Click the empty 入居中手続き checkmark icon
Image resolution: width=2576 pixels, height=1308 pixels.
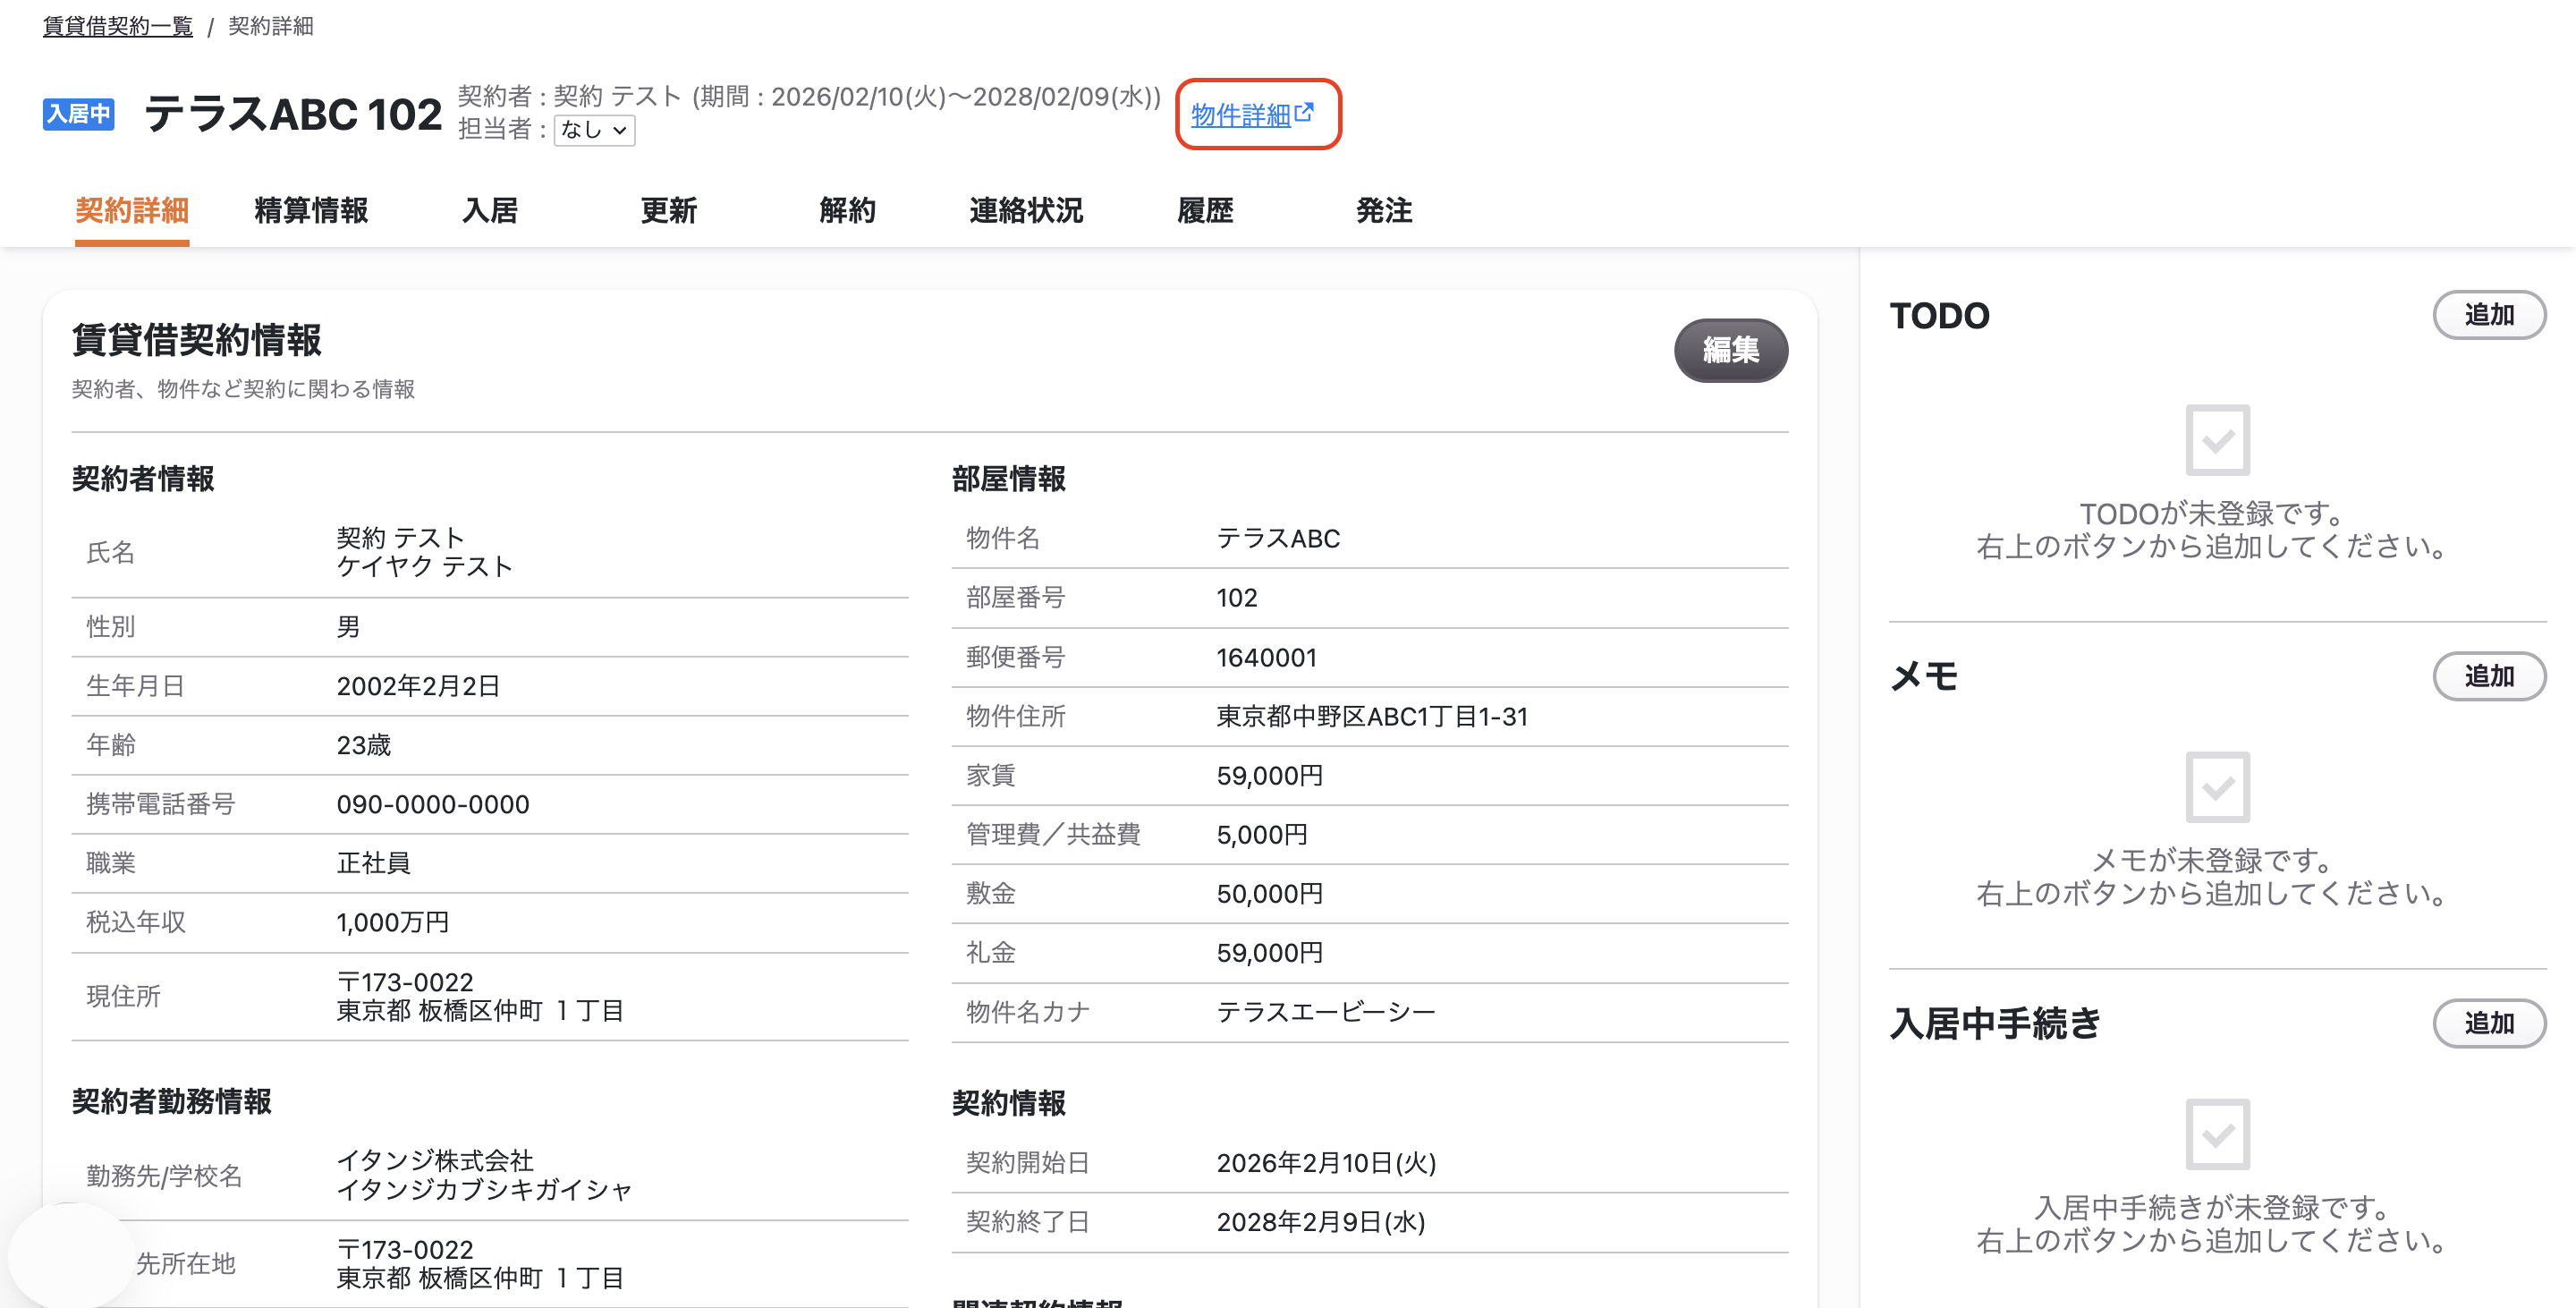(x=2217, y=1134)
